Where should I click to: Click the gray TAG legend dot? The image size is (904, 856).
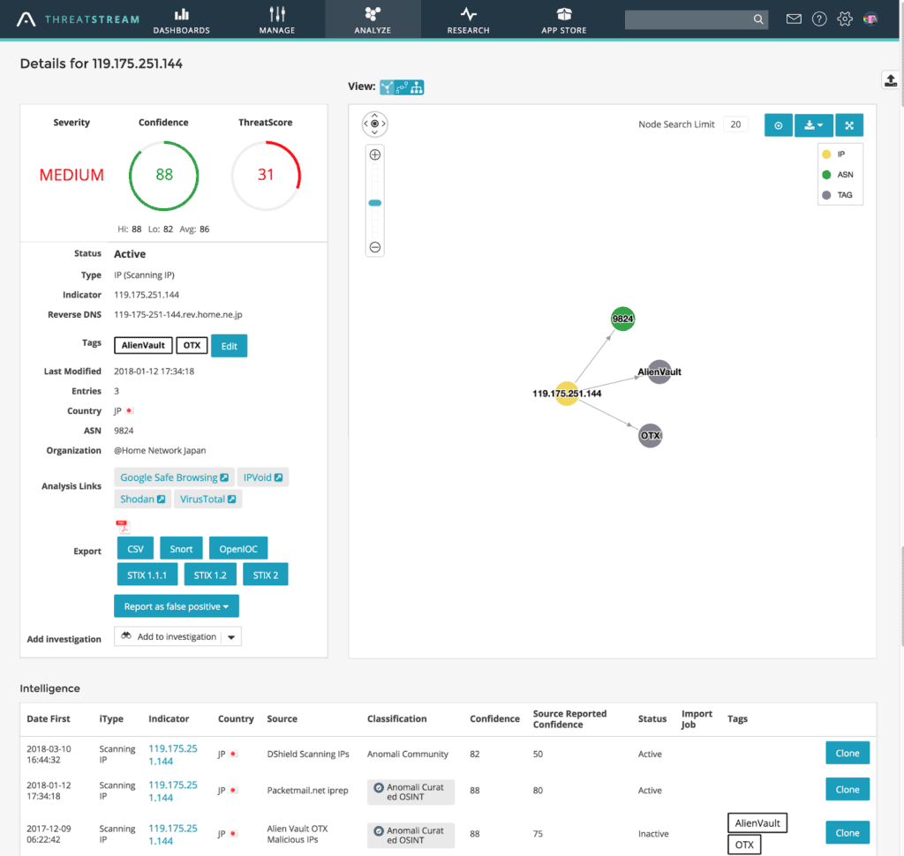826,195
